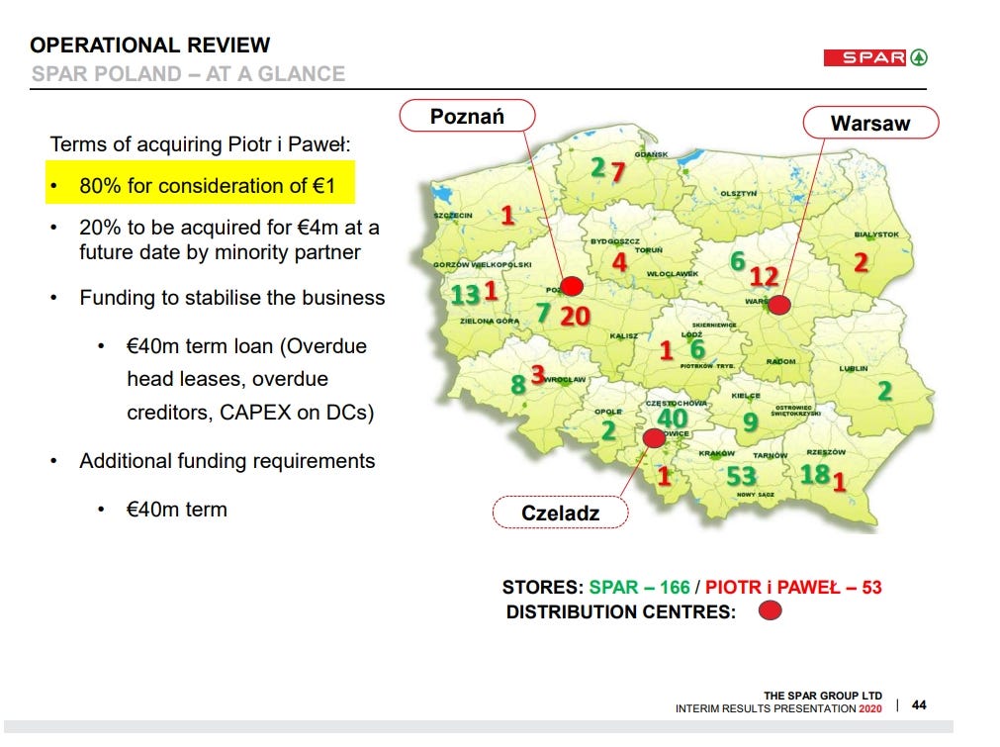This screenshot has height=747, width=1000.
Task: Click the red distribution centre dot at Poznań
Action: (x=572, y=286)
